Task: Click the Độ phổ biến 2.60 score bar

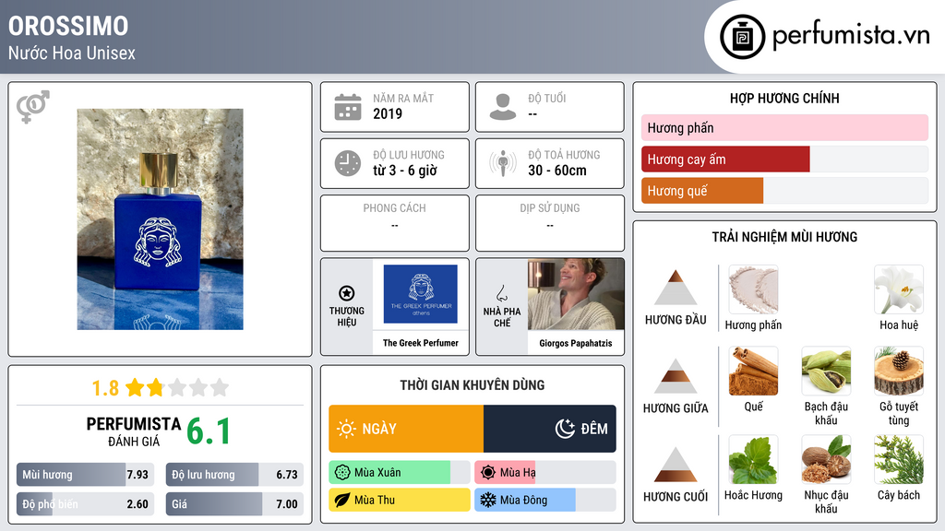Action: [x=85, y=504]
